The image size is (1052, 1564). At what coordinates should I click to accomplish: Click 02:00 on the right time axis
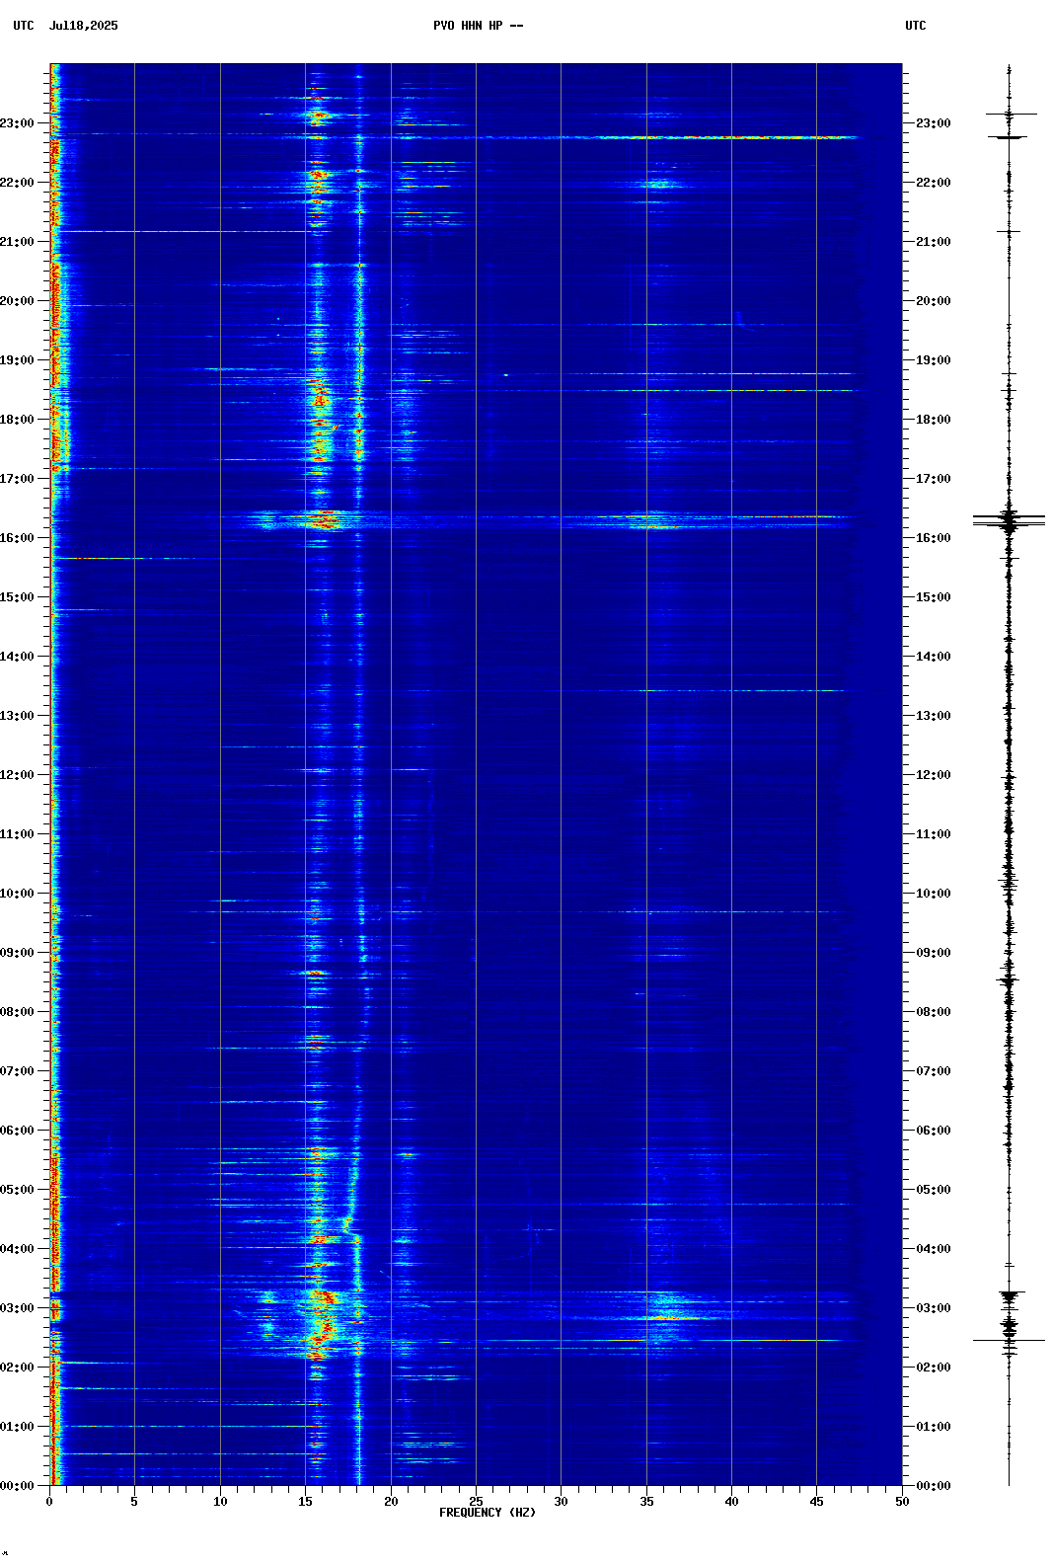pyautogui.click(x=933, y=1368)
